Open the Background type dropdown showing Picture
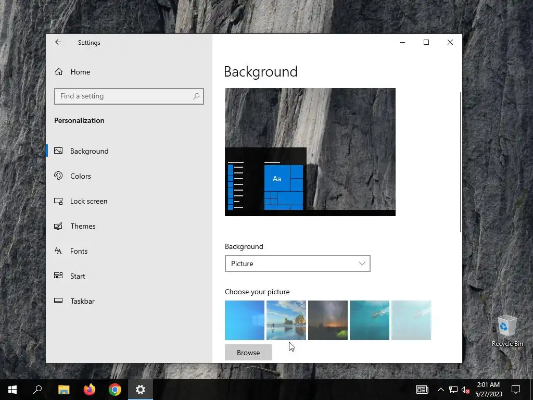The height and width of the screenshot is (400, 533). coord(297,264)
